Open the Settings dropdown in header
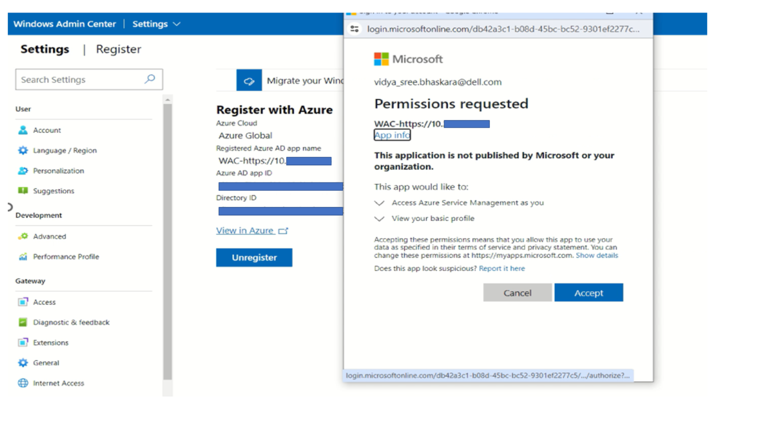 (156, 24)
